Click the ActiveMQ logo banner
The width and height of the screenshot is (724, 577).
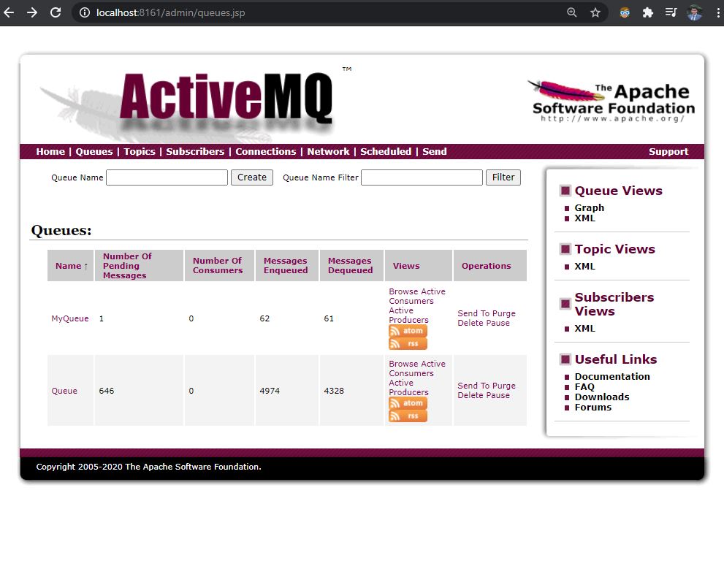point(194,104)
